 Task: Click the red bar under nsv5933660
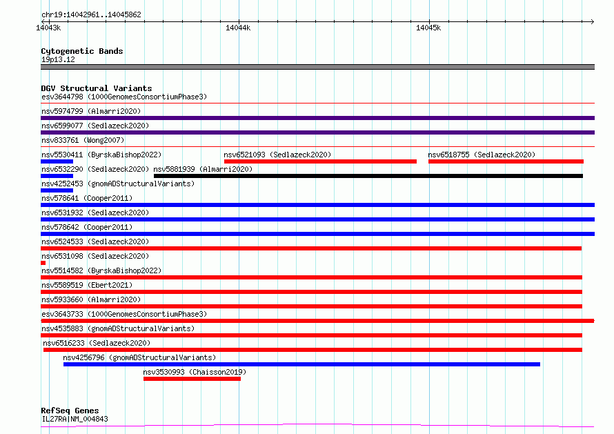[311, 306]
